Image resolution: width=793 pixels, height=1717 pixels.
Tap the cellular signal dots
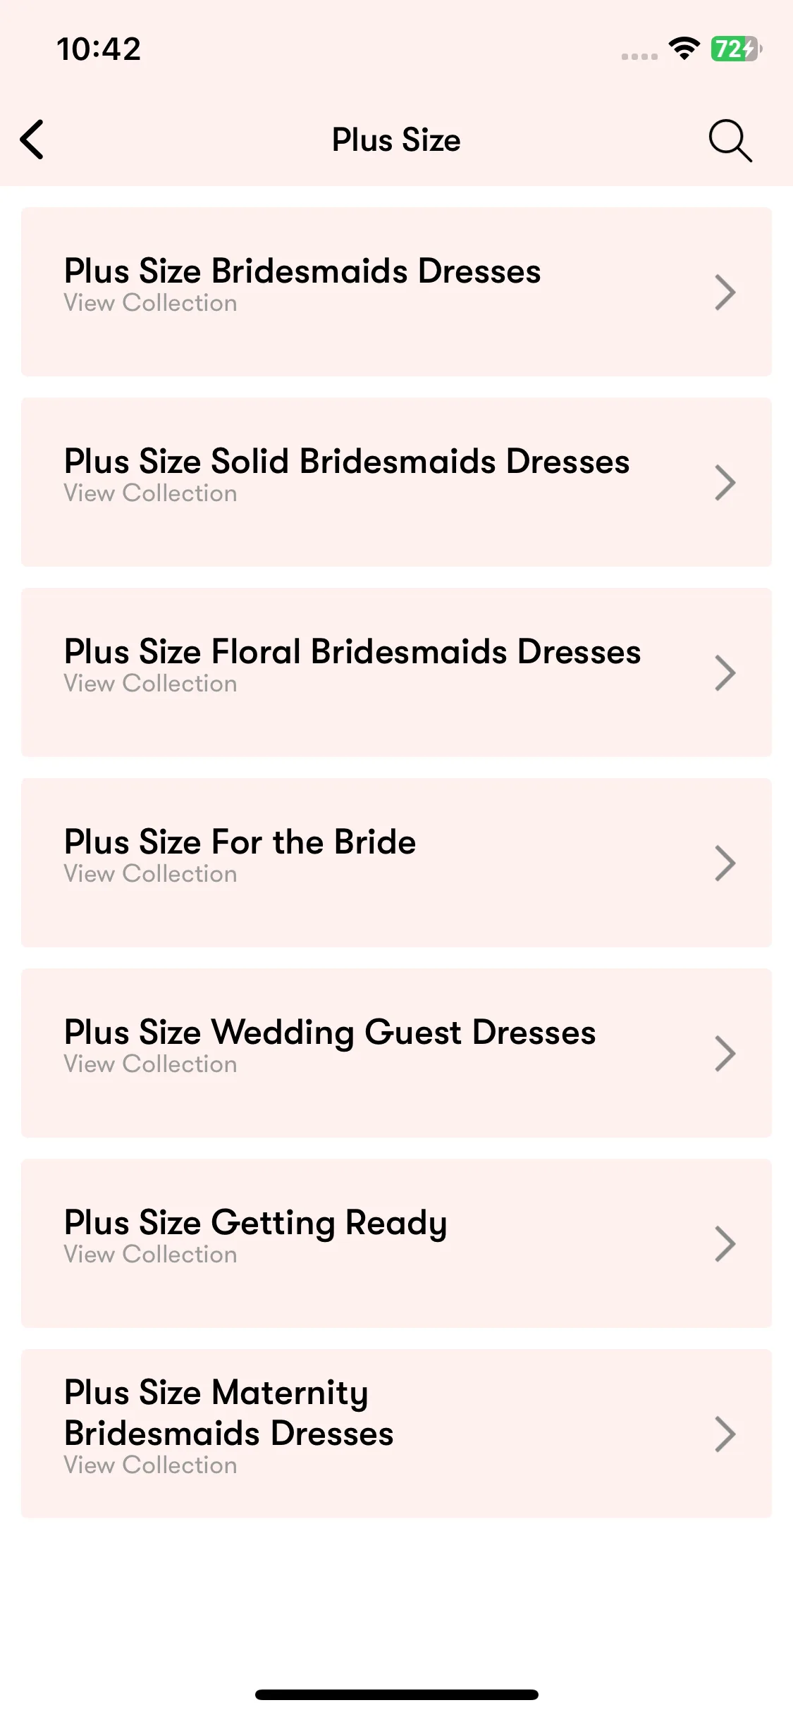[639, 56]
